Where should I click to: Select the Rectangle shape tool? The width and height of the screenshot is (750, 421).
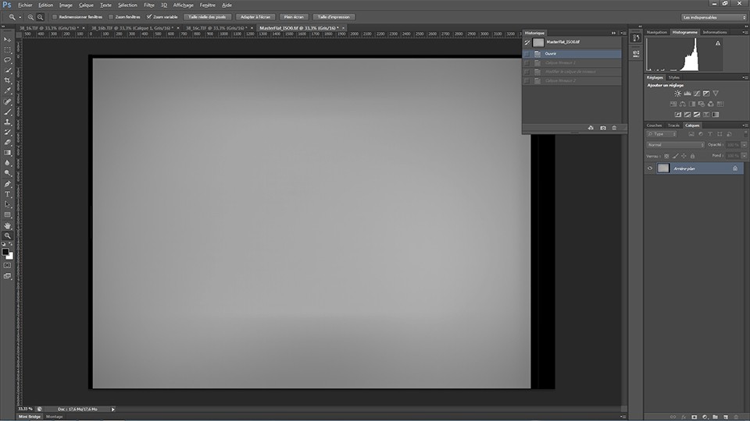(7, 215)
